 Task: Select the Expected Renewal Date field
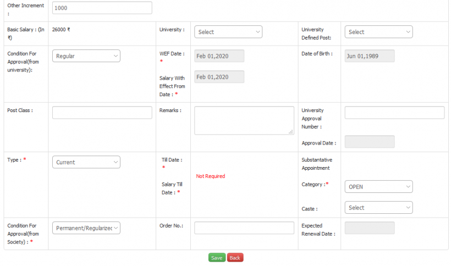(370, 228)
